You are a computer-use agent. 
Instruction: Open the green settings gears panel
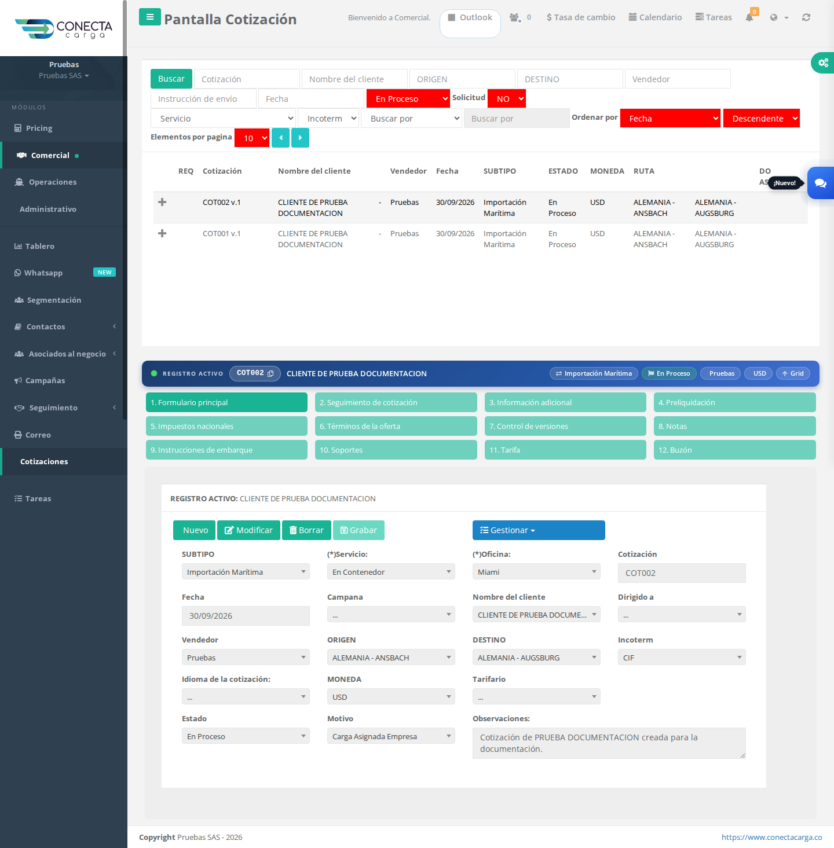[x=822, y=63]
